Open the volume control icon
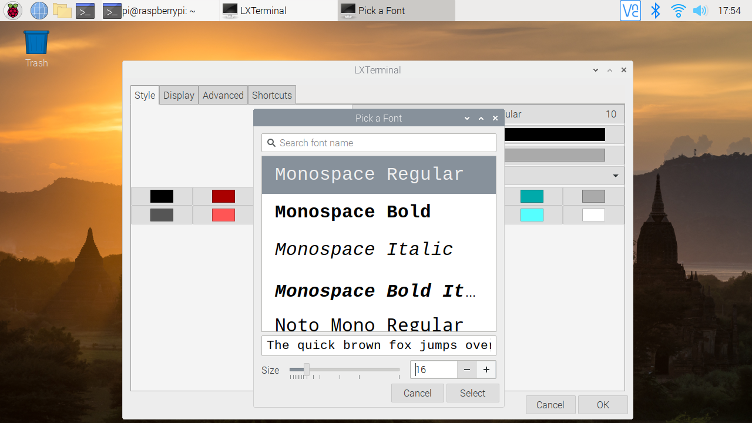The height and width of the screenshot is (423, 752). (700, 10)
